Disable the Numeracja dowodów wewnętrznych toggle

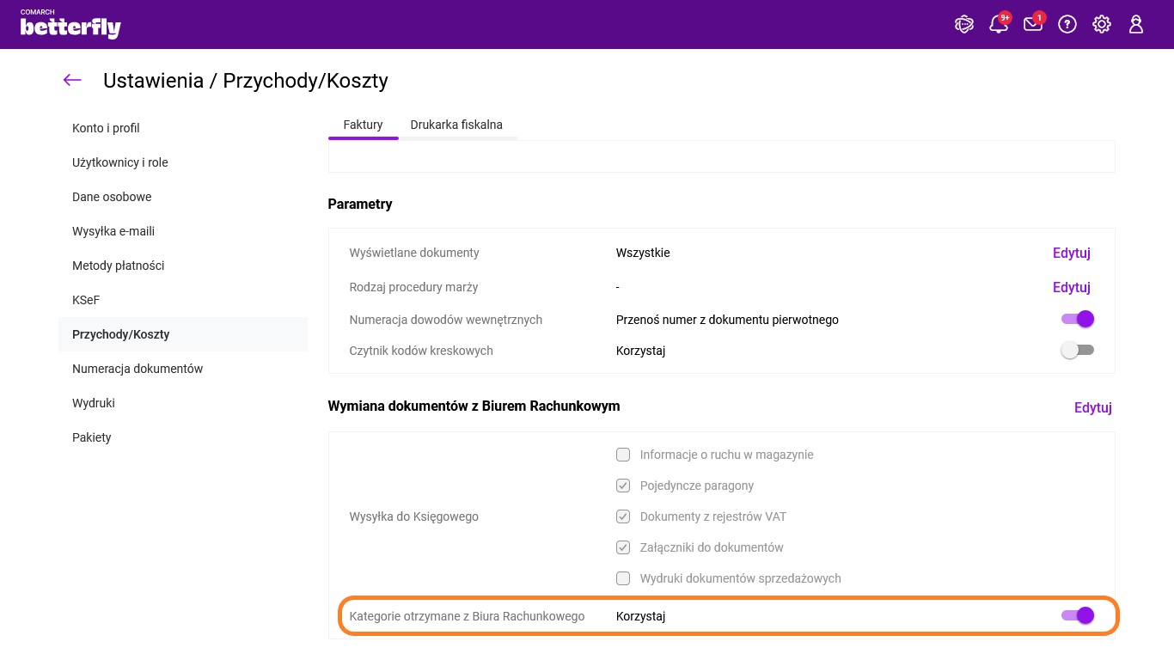[x=1078, y=319]
